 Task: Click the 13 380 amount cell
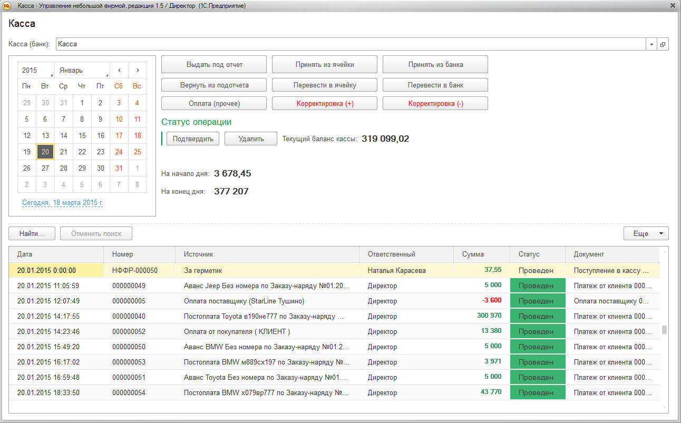(482, 331)
